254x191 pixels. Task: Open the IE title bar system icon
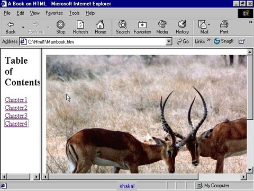click(4, 4)
